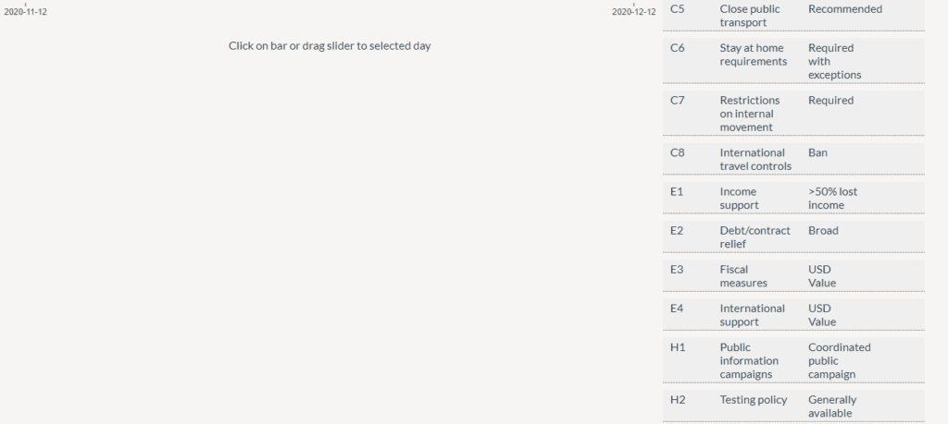Click the 'Required with exceptions' value
948x424 pixels.
(x=835, y=62)
